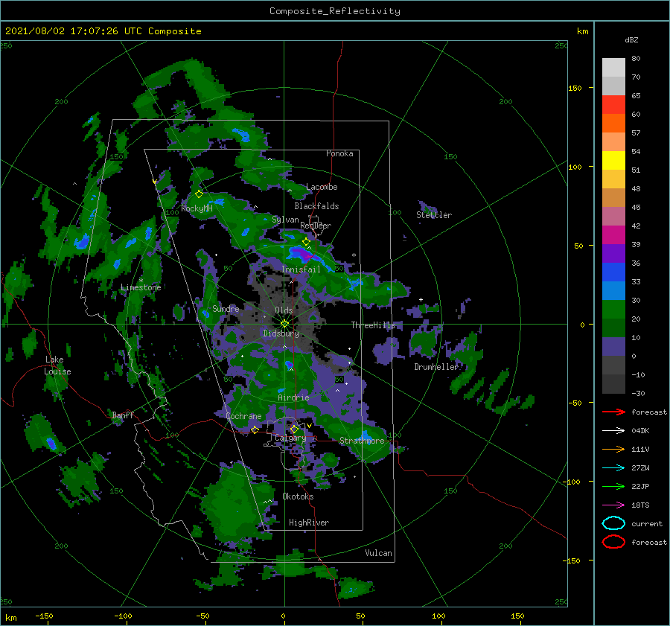The image size is (670, 626).
Task: Select the light gray top swatch in legend
Action: point(613,68)
